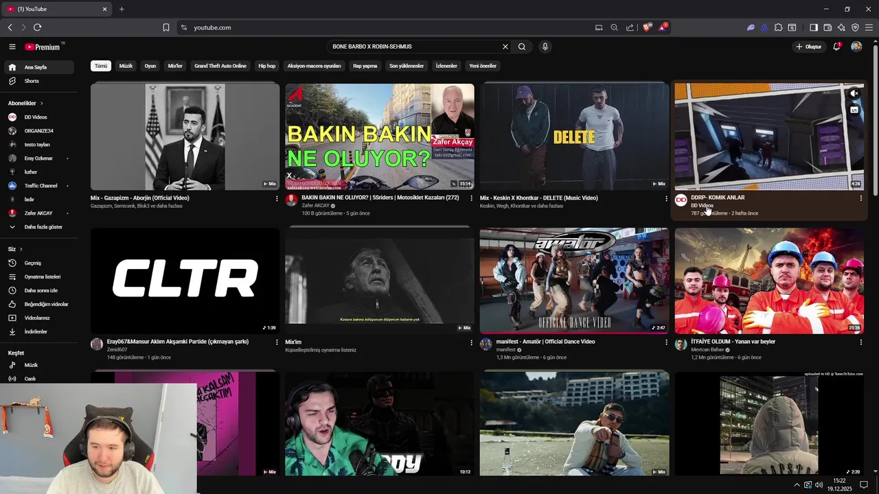Select the İzlenenler chip
Screen dimensions: 879x494
pyautogui.click(x=446, y=66)
